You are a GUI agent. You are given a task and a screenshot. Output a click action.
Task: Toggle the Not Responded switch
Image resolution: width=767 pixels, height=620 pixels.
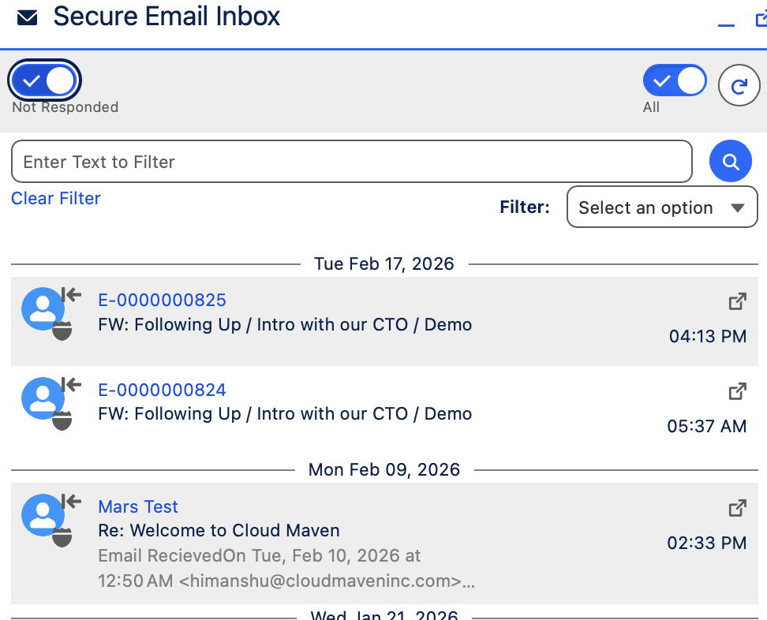point(44,80)
